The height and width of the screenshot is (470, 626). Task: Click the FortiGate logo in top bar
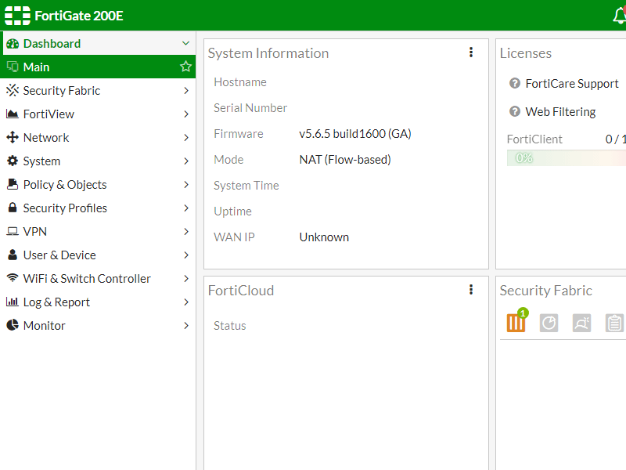point(17,16)
